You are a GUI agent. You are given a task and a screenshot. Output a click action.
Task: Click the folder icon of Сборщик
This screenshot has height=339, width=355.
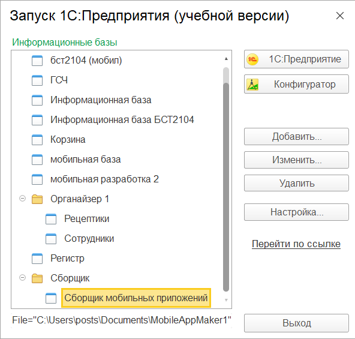[x=37, y=278]
